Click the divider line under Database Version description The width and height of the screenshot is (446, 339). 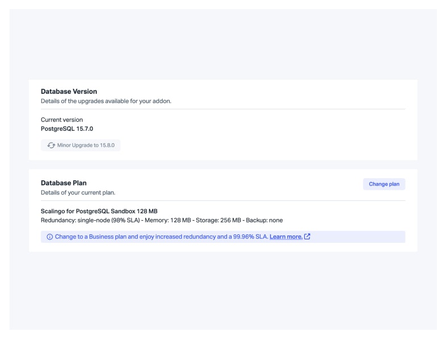coord(223,109)
